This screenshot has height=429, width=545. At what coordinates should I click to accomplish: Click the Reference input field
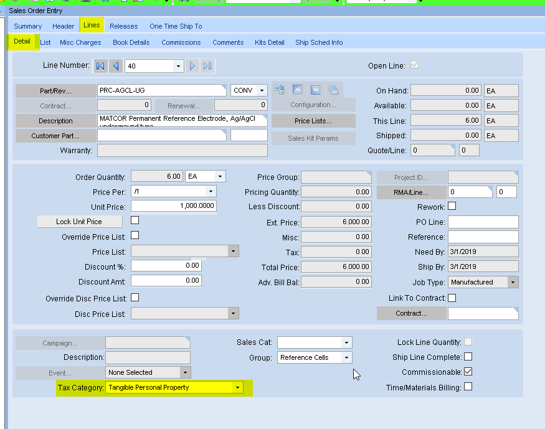click(483, 237)
